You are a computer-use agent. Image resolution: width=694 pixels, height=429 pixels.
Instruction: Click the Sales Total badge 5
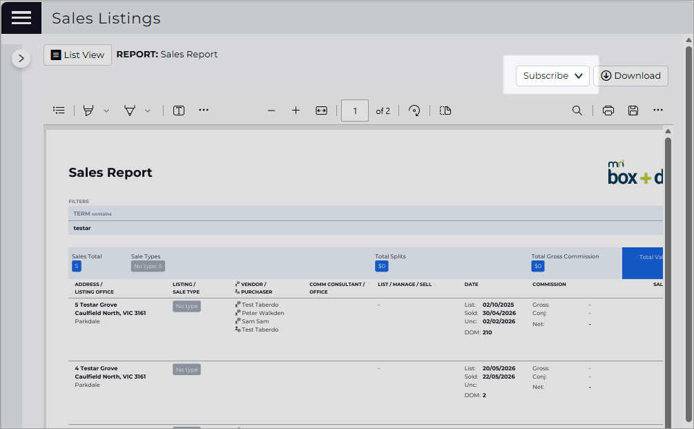pyautogui.click(x=77, y=266)
